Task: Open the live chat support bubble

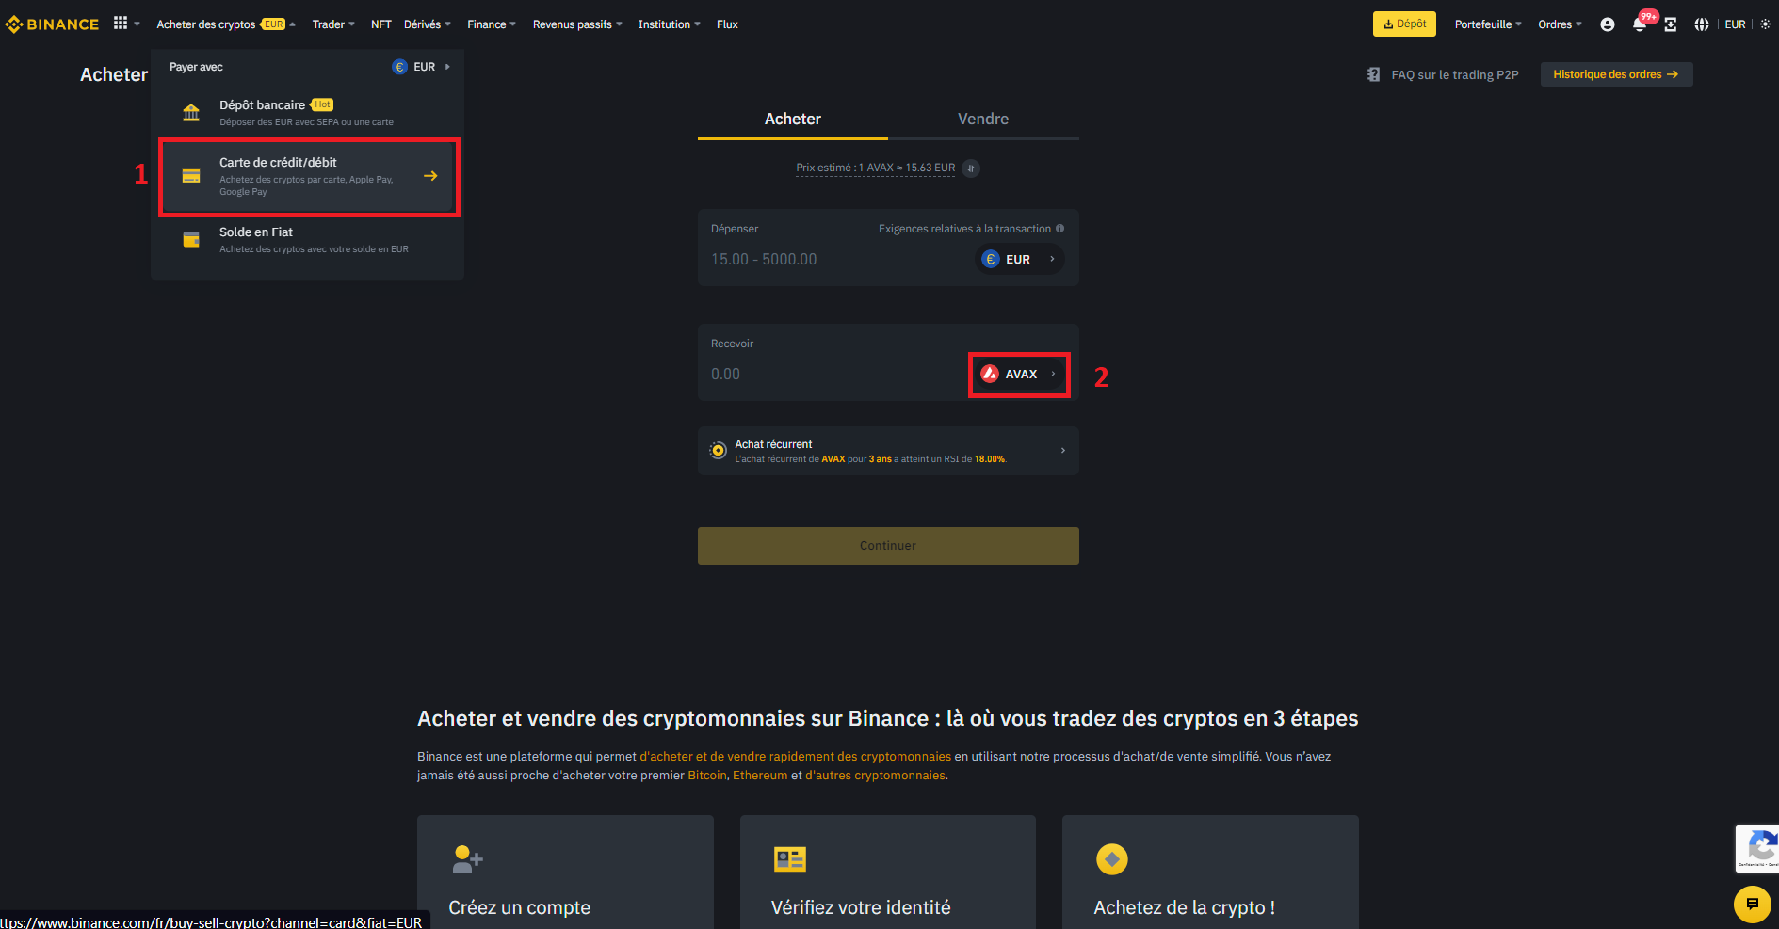Action: coord(1752,905)
